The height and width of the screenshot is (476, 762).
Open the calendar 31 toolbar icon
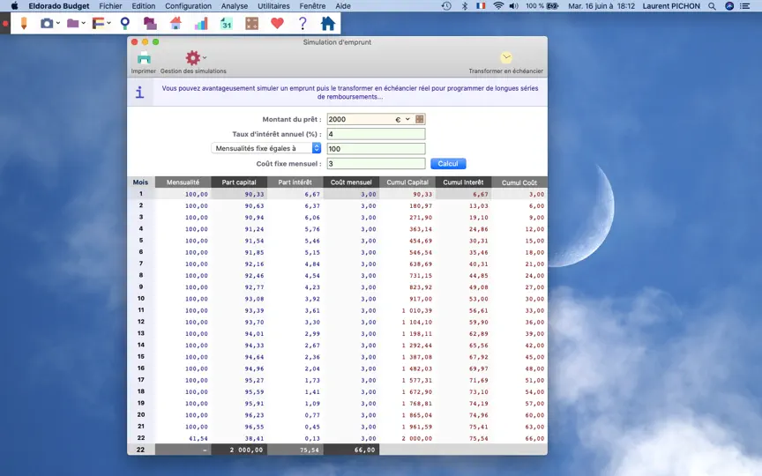(227, 23)
